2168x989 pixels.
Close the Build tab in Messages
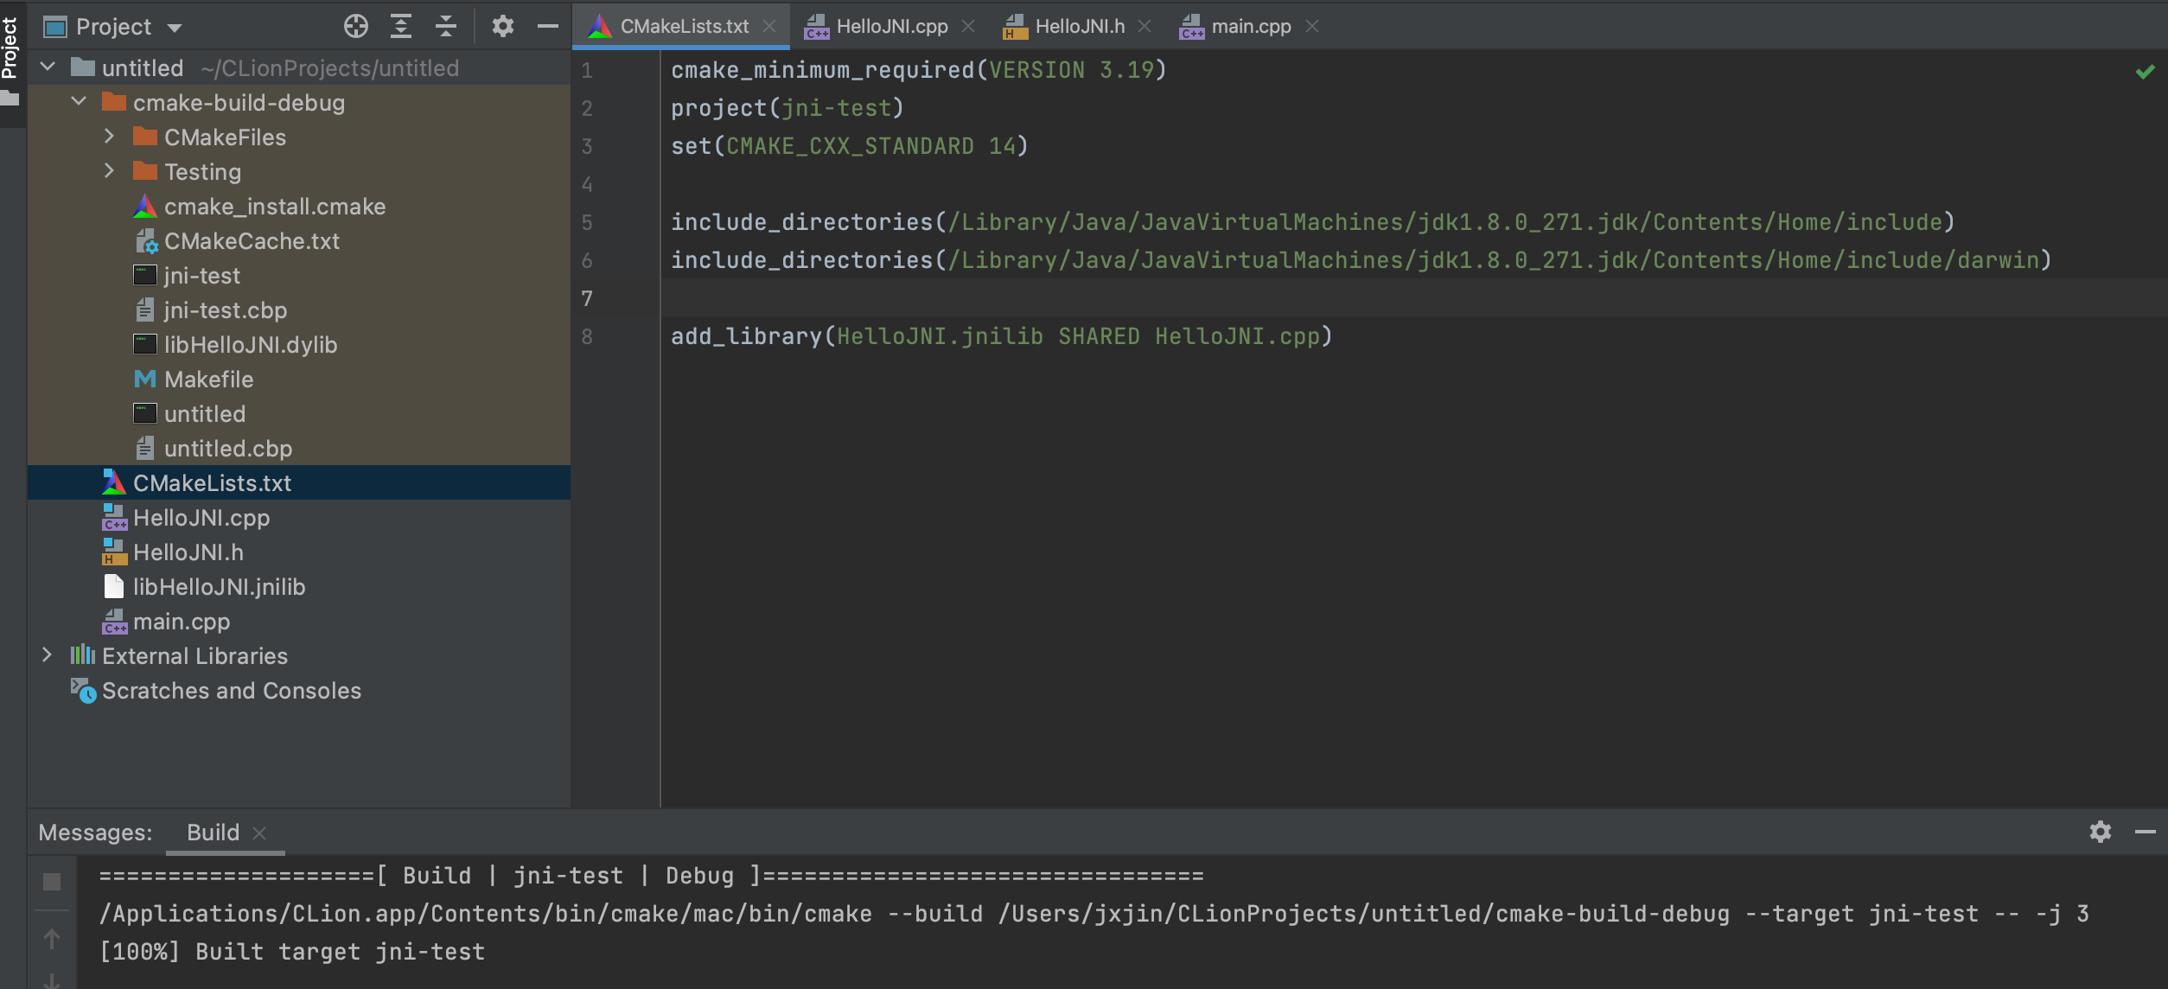[259, 833]
